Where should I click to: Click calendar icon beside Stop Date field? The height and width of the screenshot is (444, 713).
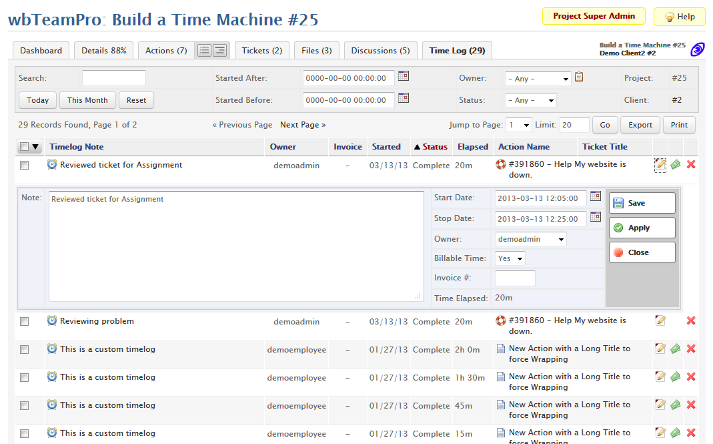tap(596, 217)
